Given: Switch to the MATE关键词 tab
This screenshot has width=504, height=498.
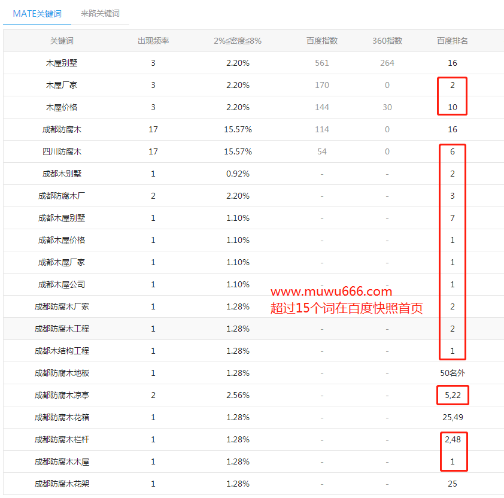Looking at the screenshot, I should pyautogui.click(x=37, y=13).
